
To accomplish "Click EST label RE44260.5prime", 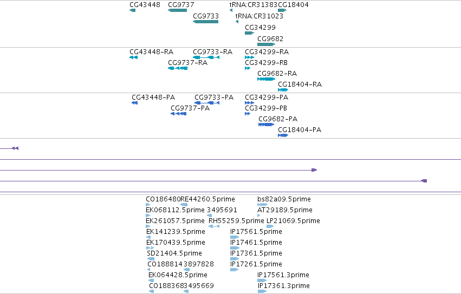I will pyautogui.click(x=207, y=199).
